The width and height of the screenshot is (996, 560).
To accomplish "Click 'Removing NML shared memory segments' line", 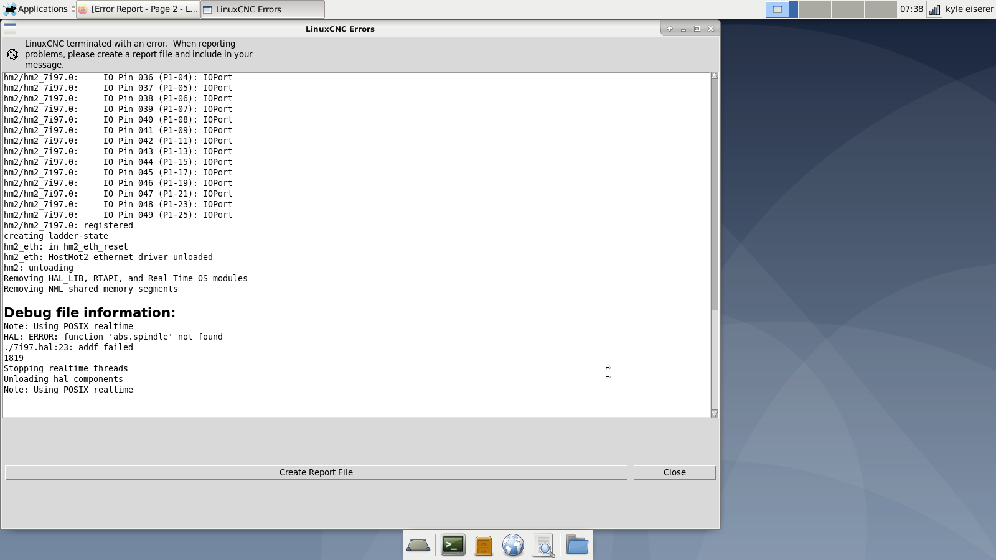I will 91,289.
